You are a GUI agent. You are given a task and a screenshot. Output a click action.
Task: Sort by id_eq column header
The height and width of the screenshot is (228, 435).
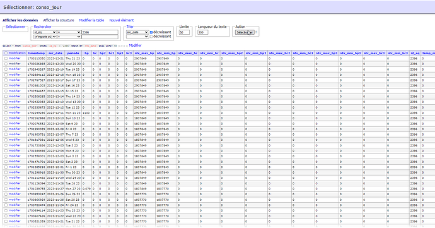(415, 53)
